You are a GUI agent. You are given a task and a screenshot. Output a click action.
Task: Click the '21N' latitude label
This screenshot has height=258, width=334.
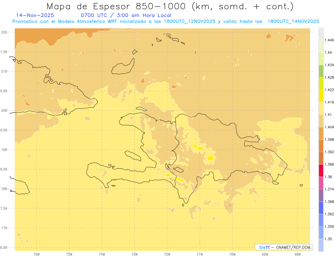(x=4, y=71)
